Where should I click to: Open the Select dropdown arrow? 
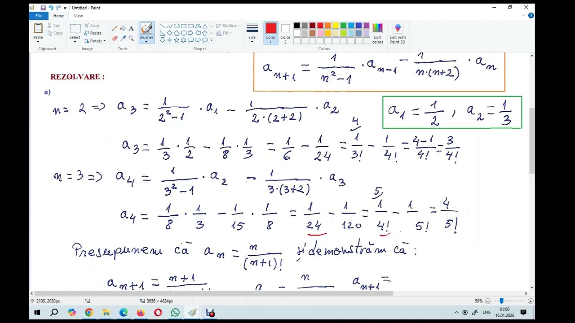[75, 41]
